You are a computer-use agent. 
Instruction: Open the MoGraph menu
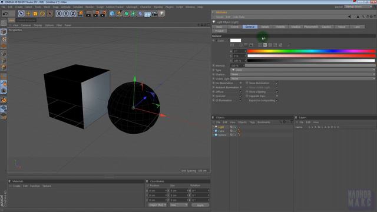pyautogui.click(x=132, y=7)
